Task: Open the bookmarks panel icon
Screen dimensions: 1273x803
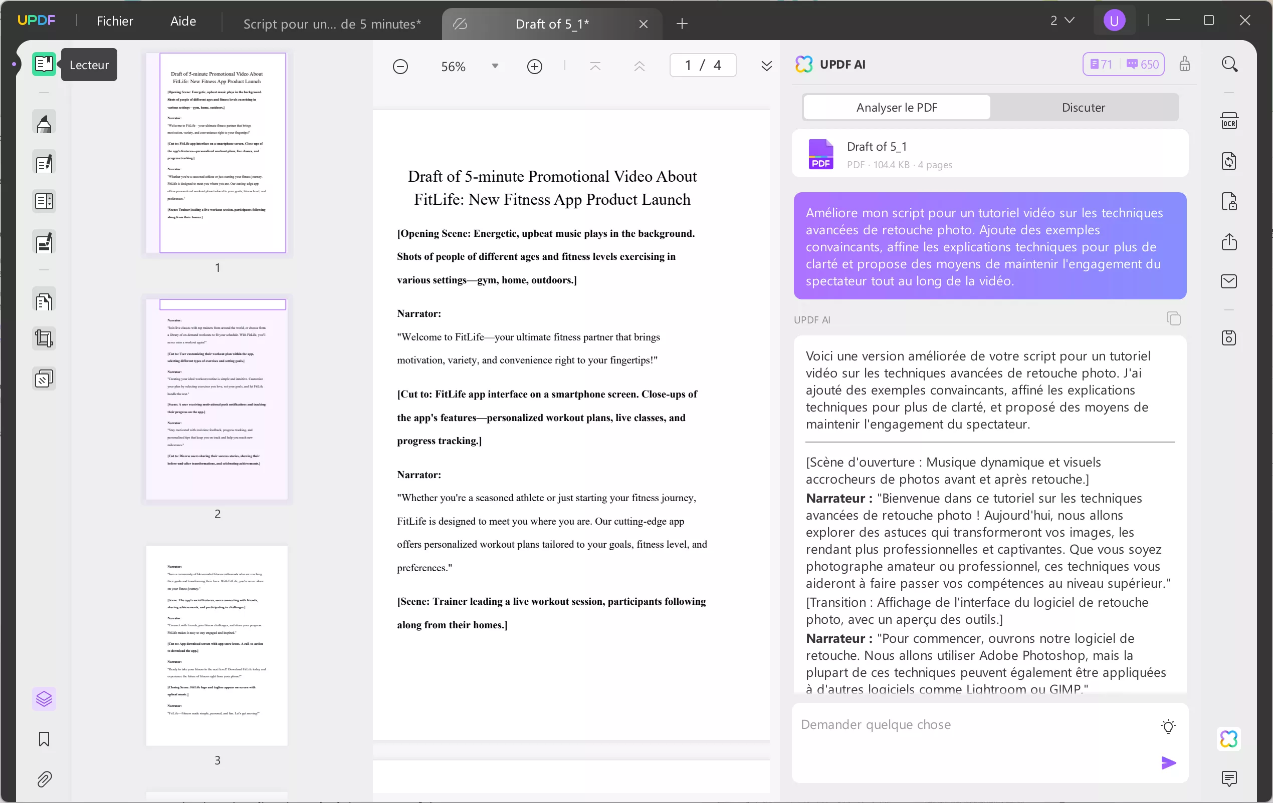Action: coord(44,738)
